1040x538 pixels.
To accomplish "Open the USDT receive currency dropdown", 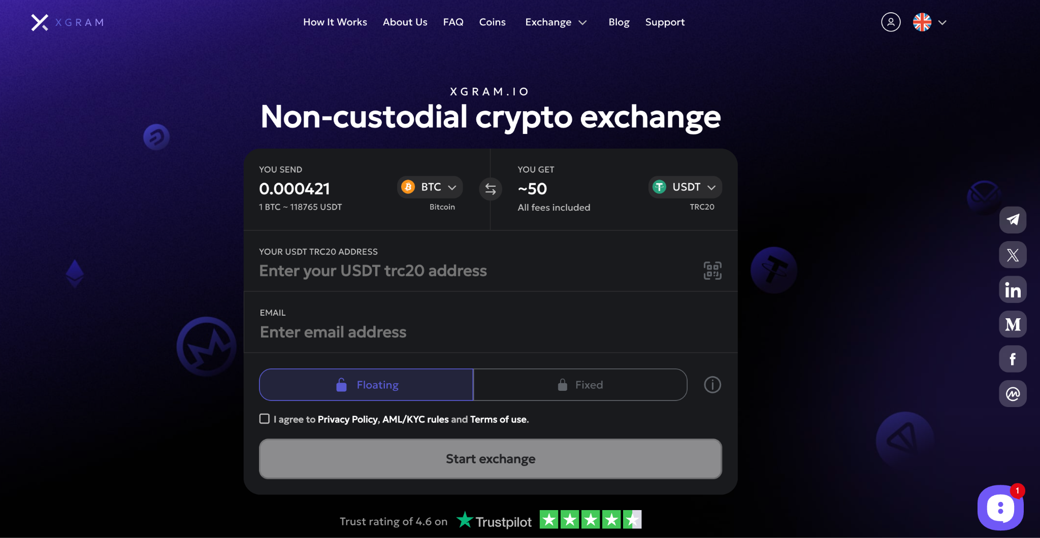I will coord(685,187).
